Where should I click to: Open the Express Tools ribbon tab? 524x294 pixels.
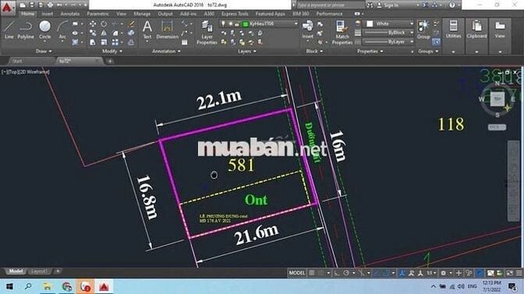click(x=235, y=14)
